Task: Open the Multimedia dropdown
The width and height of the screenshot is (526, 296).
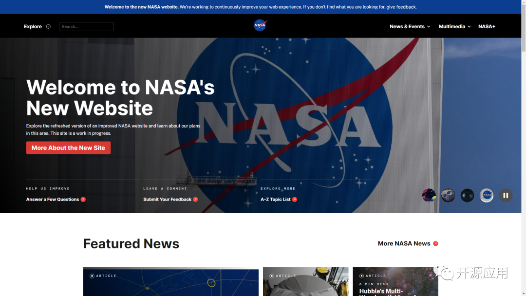Action: [454, 26]
